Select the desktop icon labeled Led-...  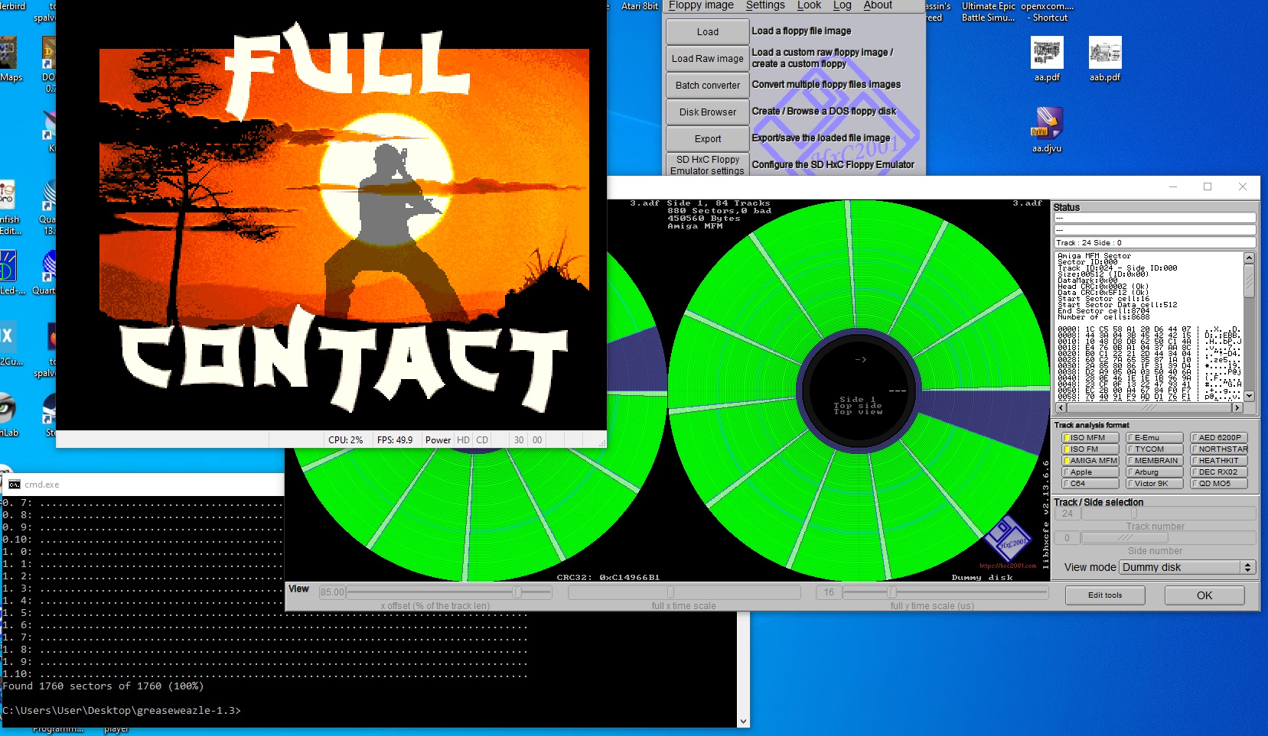tap(8, 267)
